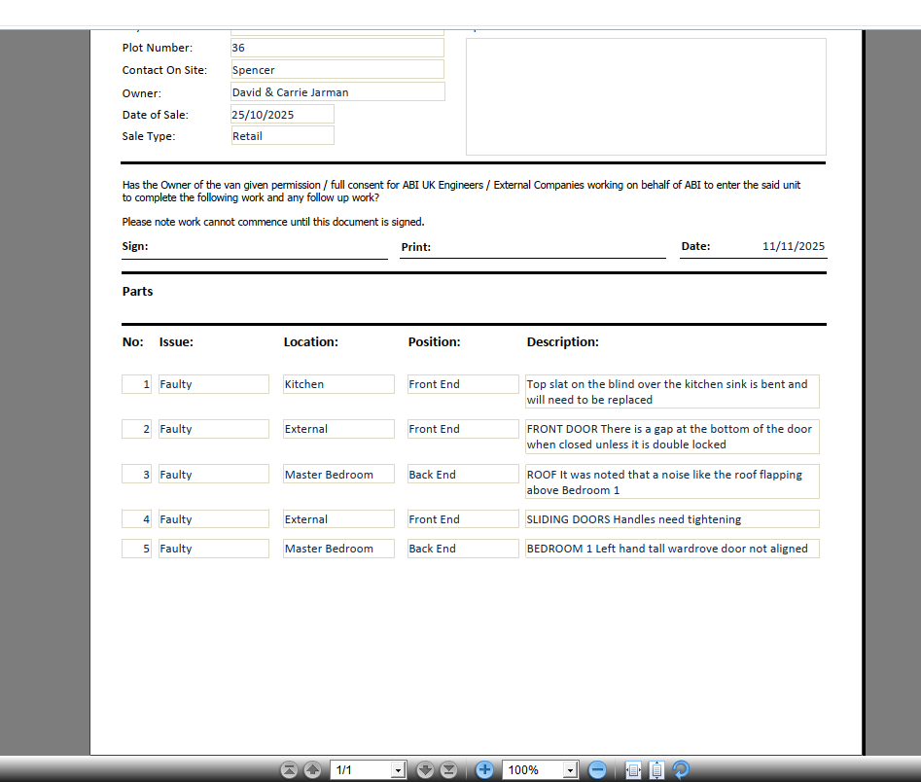The image size is (921, 782).
Task: Click the Issue column header
Action: [176, 342]
